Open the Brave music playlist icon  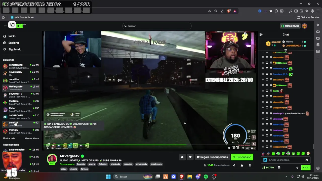[291, 11]
